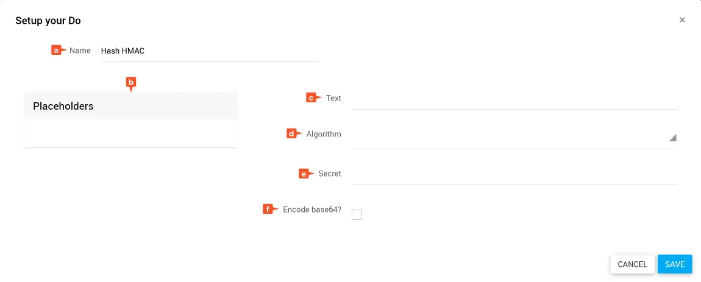Viewport: 701px width, 282px height.
Task: Click the orange 'a' marker beside Name
Action: (57, 51)
